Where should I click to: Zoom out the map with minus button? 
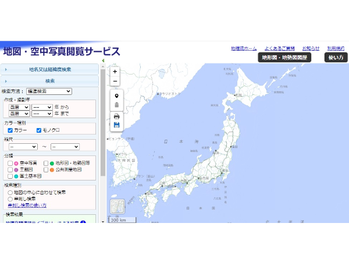[115, 81]
